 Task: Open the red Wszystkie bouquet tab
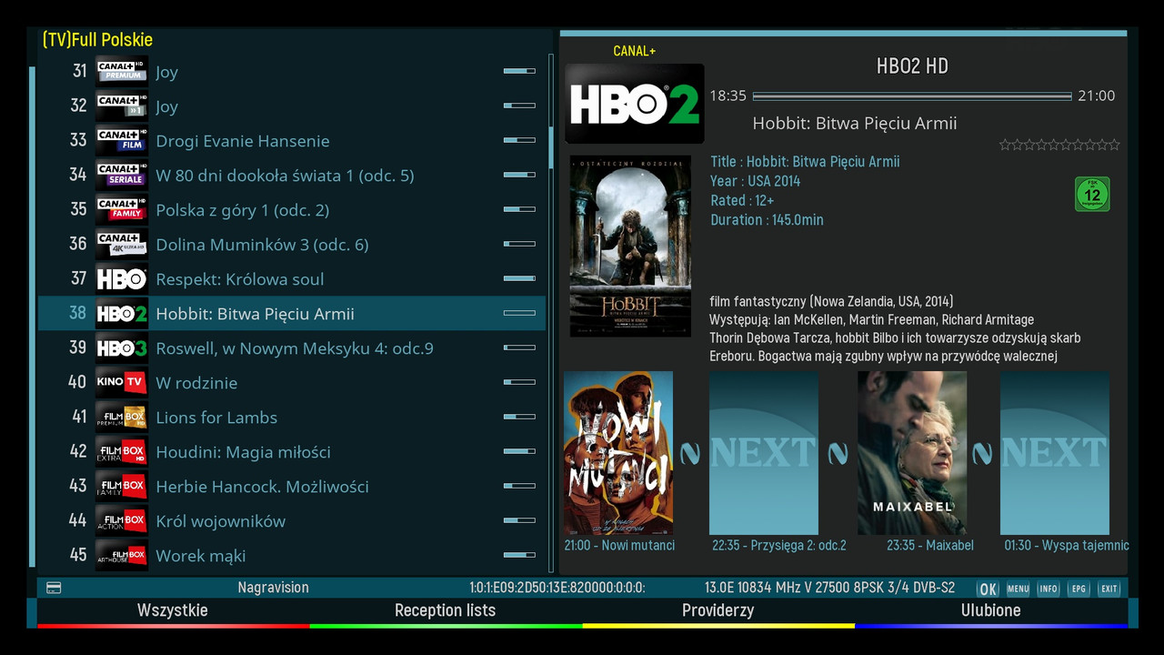tap(173, 611)
